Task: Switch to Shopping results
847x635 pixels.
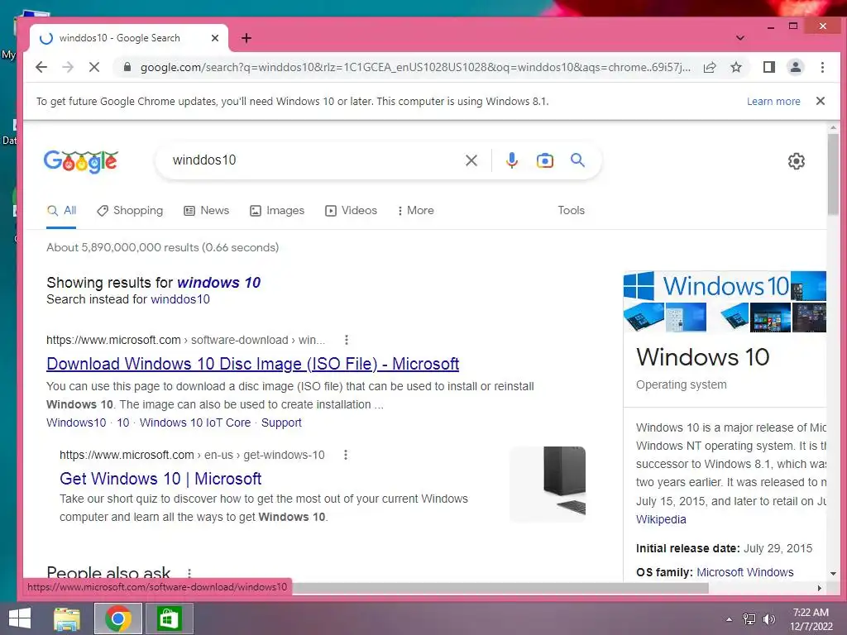Action: tap(130, 211)
